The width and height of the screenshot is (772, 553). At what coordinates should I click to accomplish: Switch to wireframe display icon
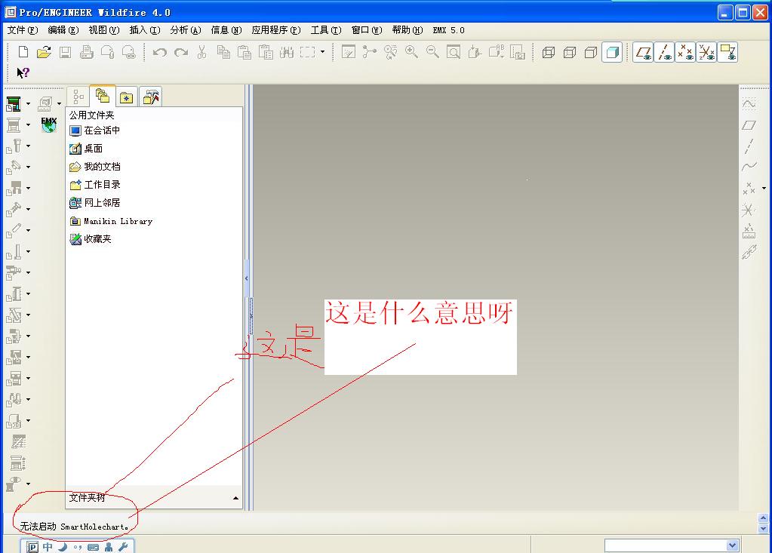[x=549, y=53]
